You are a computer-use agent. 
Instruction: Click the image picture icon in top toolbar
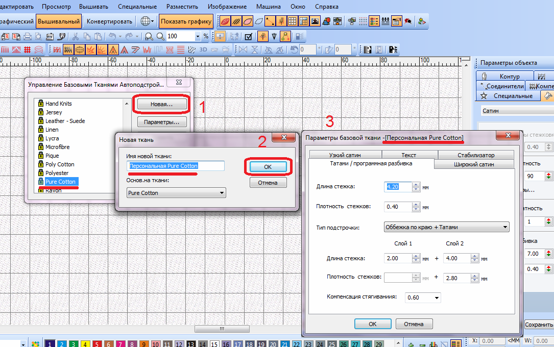(x=315, y=21)
